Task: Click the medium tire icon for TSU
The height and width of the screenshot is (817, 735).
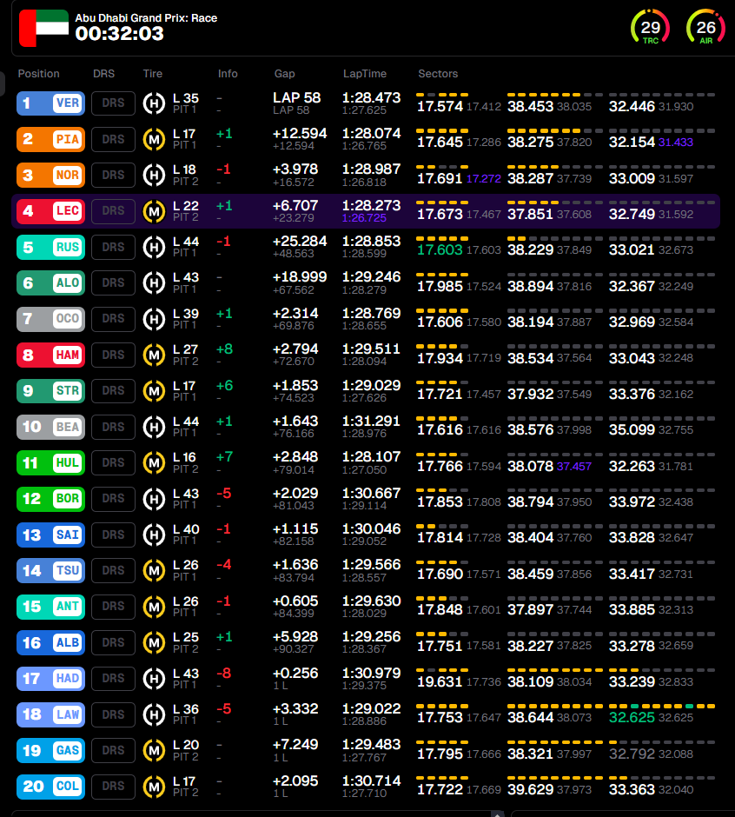Action: [x=154, y=570]
